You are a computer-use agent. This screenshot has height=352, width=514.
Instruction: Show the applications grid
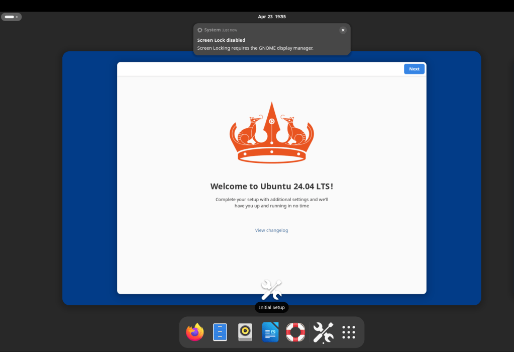(349, 332)
